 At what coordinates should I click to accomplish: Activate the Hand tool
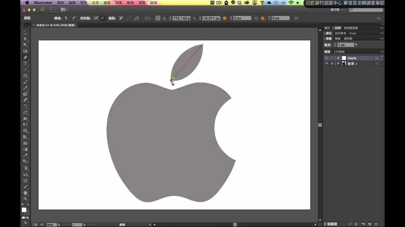pyautogui.click(x=25, y=193)
